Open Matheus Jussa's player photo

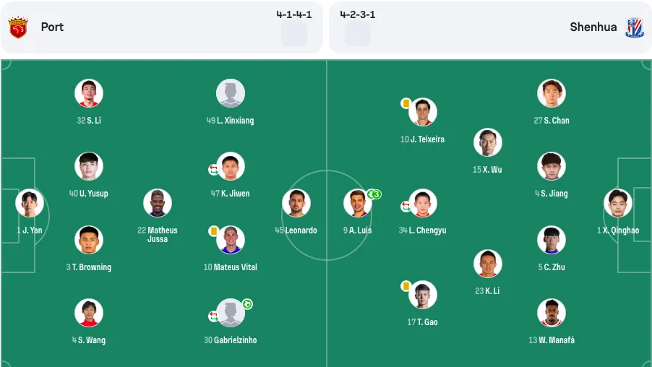[158, 203]
